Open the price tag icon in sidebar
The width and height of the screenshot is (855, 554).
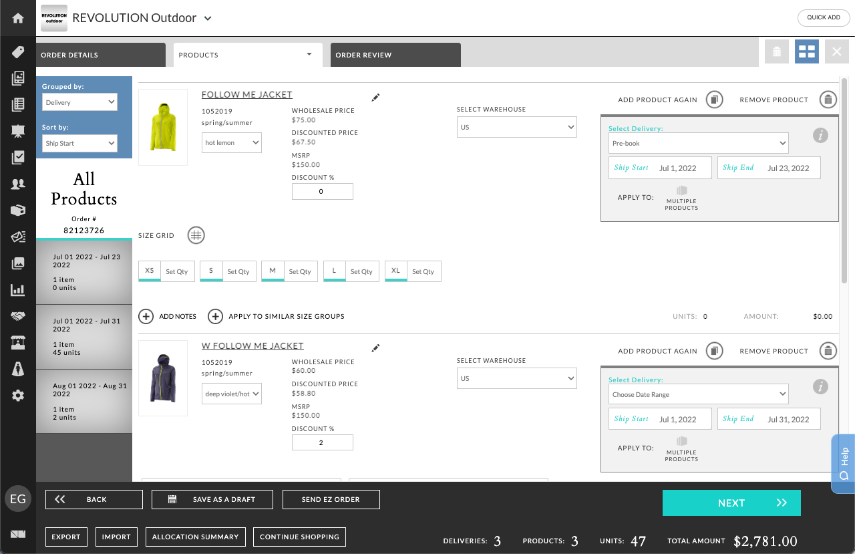pyautogui.click(x=18, y=53)
